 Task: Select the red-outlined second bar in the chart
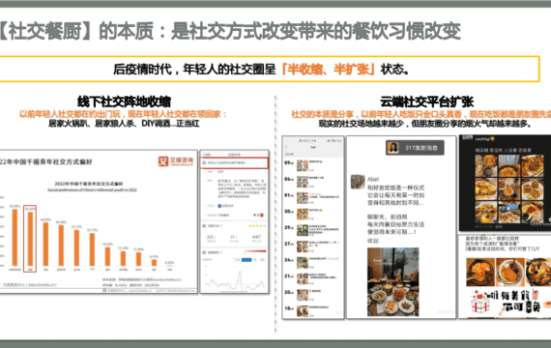click(x=30, y=239)
